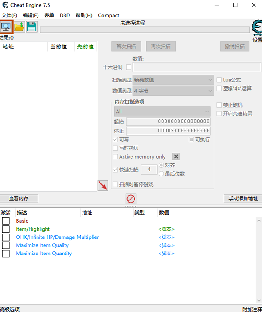Click the 撤销扫描 undo scan button
262x312 pixels.
(x=234, y=47)
